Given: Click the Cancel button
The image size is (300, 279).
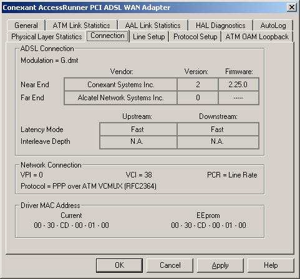Looking at the screenshot, I should (170, 265).
